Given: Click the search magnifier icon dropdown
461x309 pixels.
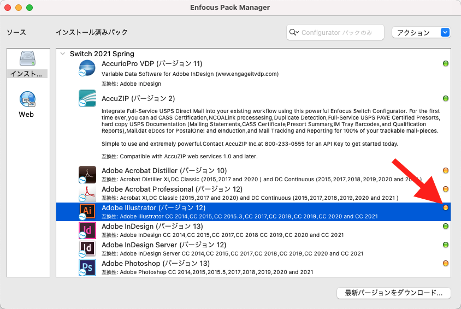Looking at the screenshot, I should [294, 32].
